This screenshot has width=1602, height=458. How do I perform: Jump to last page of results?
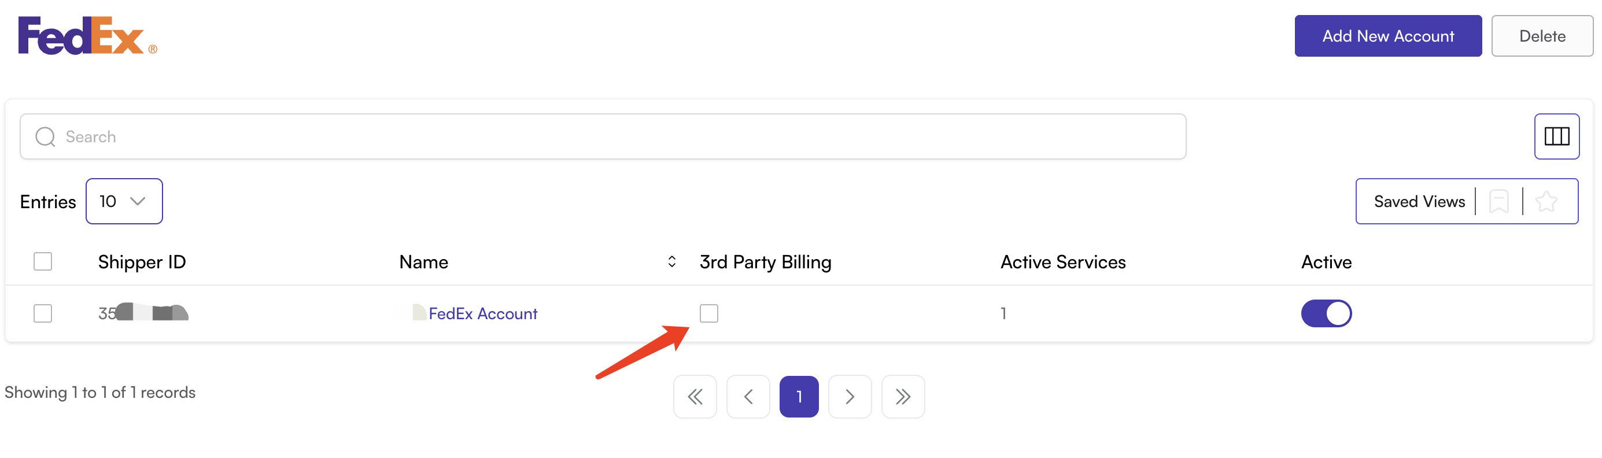[902, 397]
